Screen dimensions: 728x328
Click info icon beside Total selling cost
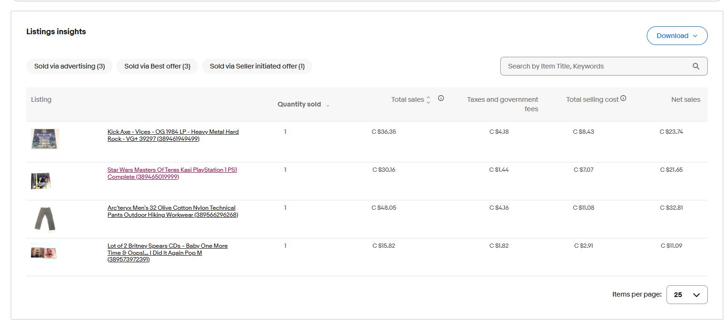pos(623,99)
